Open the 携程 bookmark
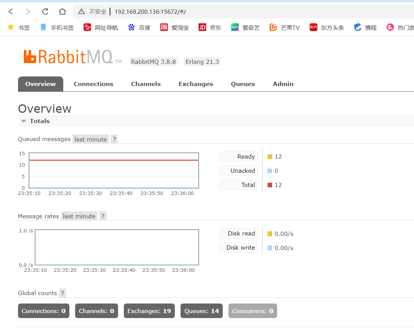414x328 pixels. tap(365, 28)
